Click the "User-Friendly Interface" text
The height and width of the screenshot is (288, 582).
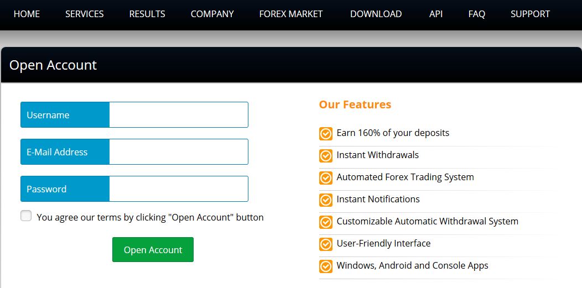(383, 244)
